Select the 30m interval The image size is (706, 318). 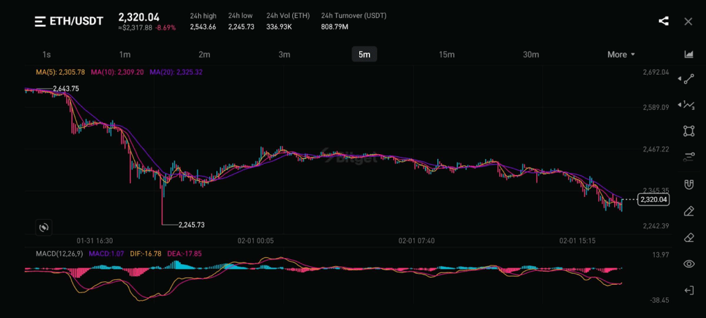531,55
